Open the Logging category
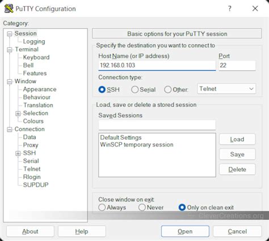Screen dimensions: 269x241 pos(34,41)
